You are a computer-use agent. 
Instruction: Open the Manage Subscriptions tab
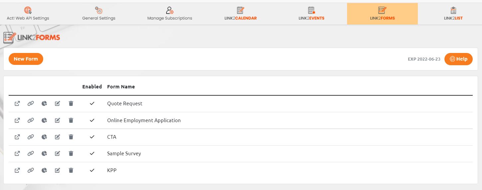pyautogui.click(x=170, y=14)
